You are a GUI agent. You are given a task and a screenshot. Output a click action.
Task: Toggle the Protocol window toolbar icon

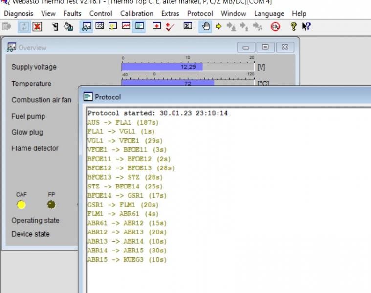139,26
